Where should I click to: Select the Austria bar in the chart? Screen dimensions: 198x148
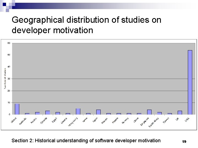(x=37, y=113)
